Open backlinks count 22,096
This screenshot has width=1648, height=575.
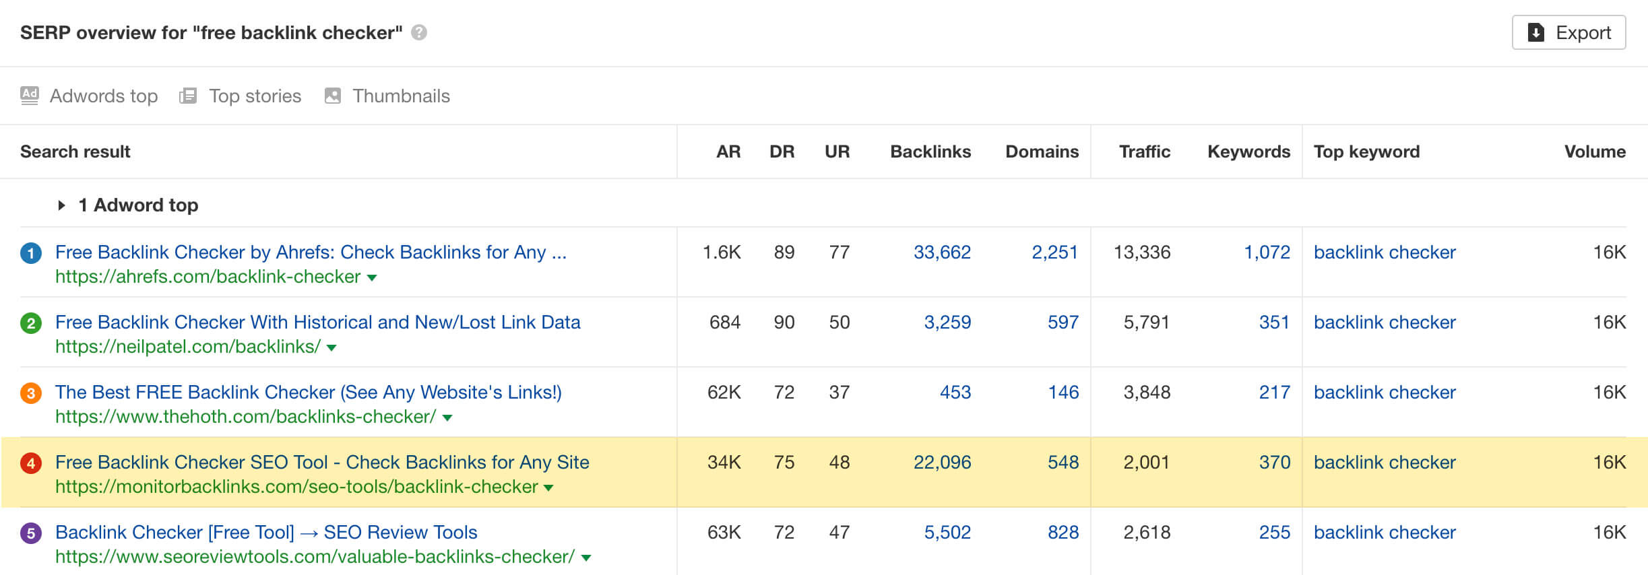(x=942, y=462)
